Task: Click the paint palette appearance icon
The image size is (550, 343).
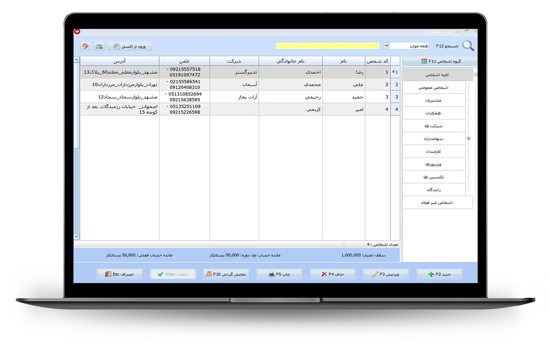Action: [86, 46]
